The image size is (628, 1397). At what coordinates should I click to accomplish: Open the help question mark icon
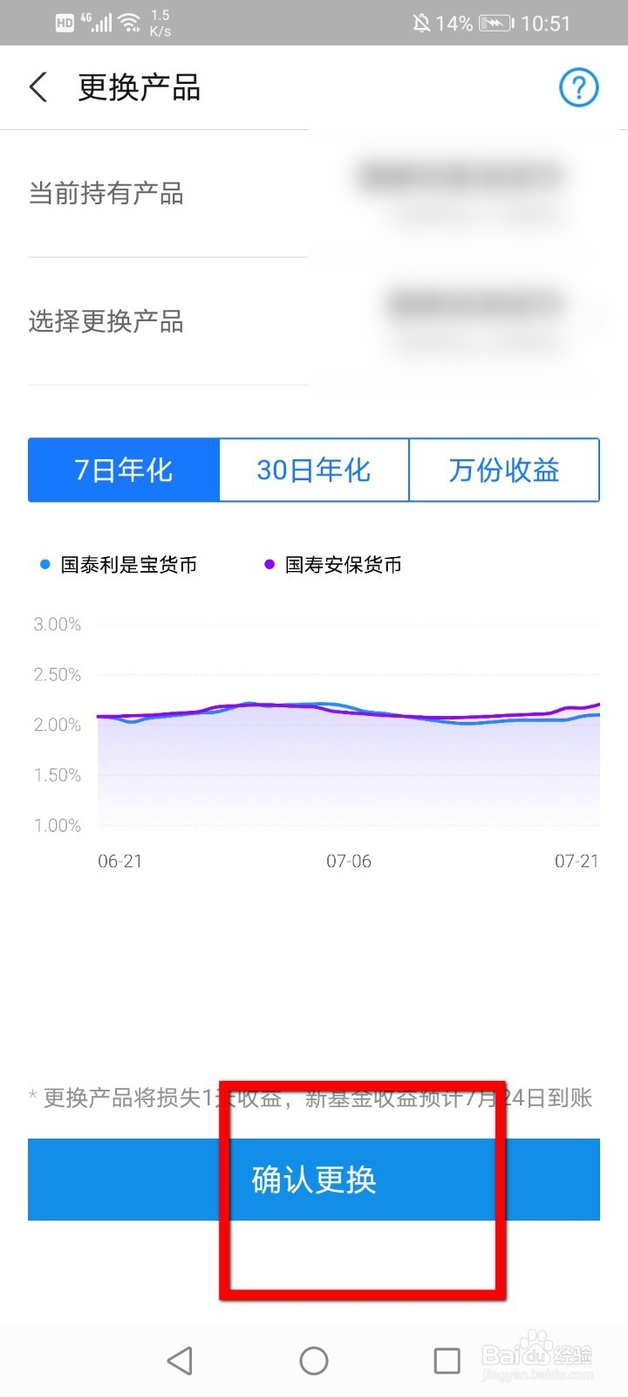[x=578, y=87]
